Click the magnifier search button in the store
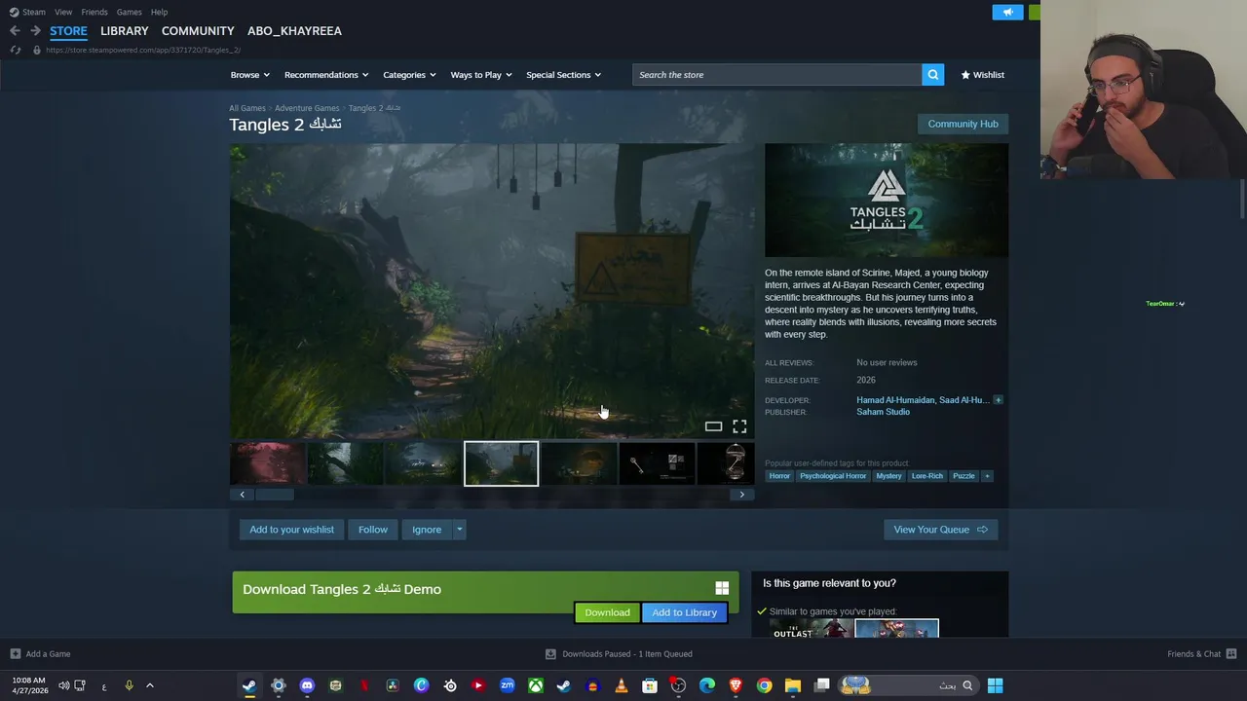This screenshot has width=1247, height=701. pyautogui.click(x=932, y=75)
